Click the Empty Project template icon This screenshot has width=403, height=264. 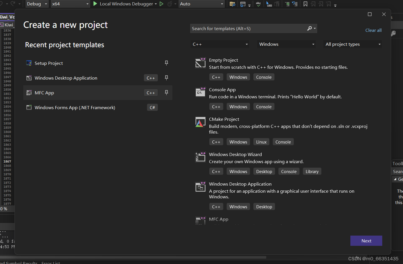201,63
